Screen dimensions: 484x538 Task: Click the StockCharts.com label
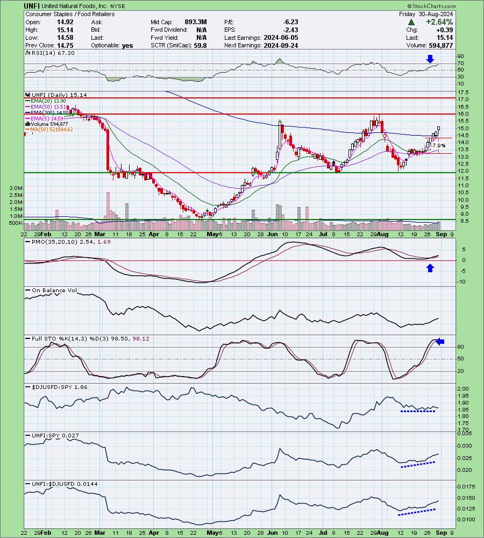pos(431,6)
